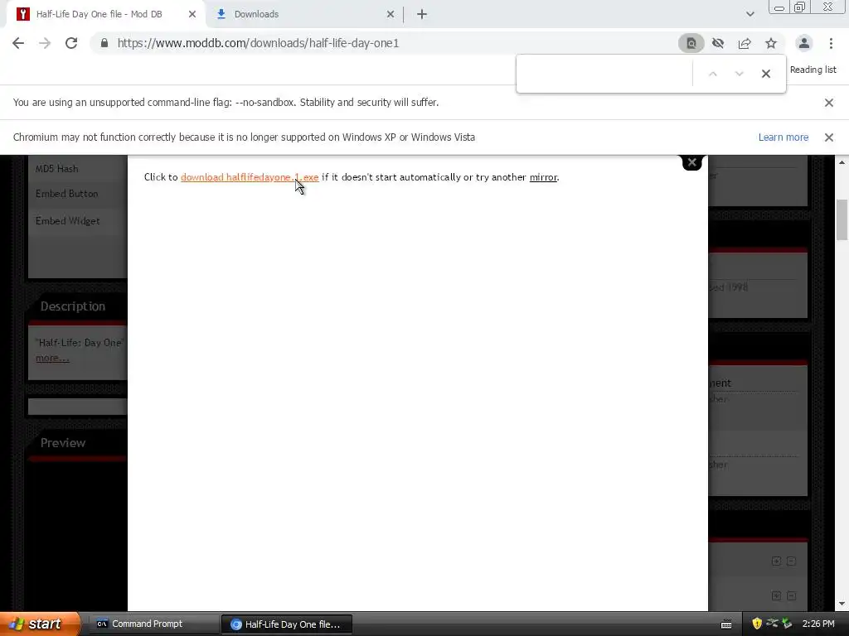The height and width of the screenshot is (636, 849).
Task: Dismiss the Windows XP unsupported warning
Action: coord(828,137)
